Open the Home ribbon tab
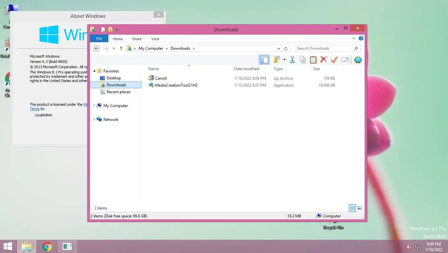Image resolution: width=448 pixels, height=253 pixels. coord(118,39)
